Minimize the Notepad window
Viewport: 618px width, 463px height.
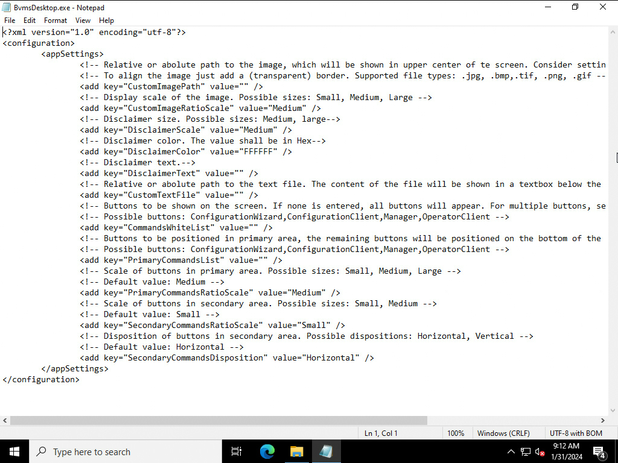click(547, 7)
